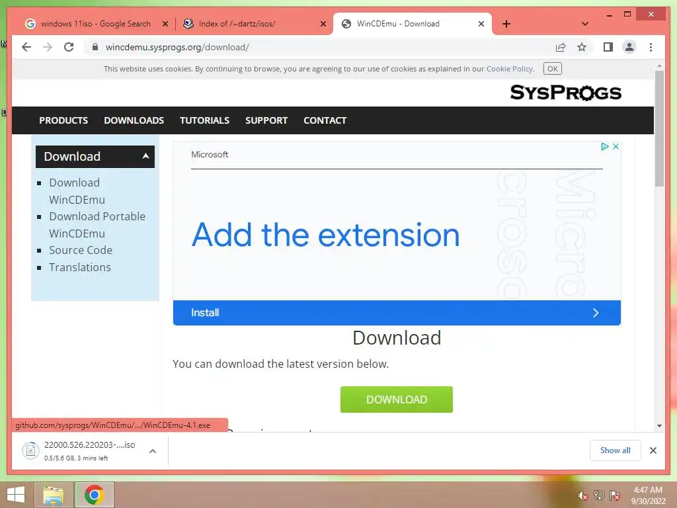The image size is (677, 508).
Task: Open the Source Code sidebar link
Action: (x=81, y=250)
